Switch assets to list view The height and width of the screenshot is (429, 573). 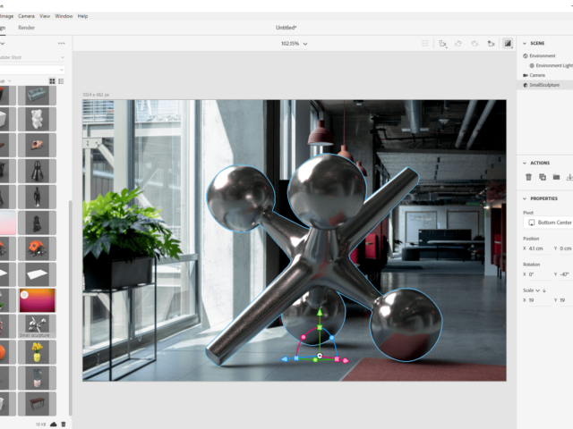click(62, 81)
